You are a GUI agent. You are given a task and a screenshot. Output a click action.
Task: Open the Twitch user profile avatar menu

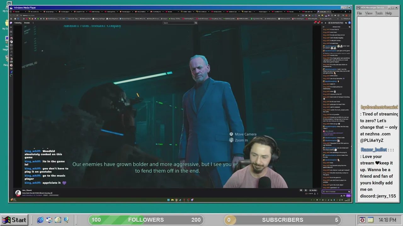pos(349,23)
